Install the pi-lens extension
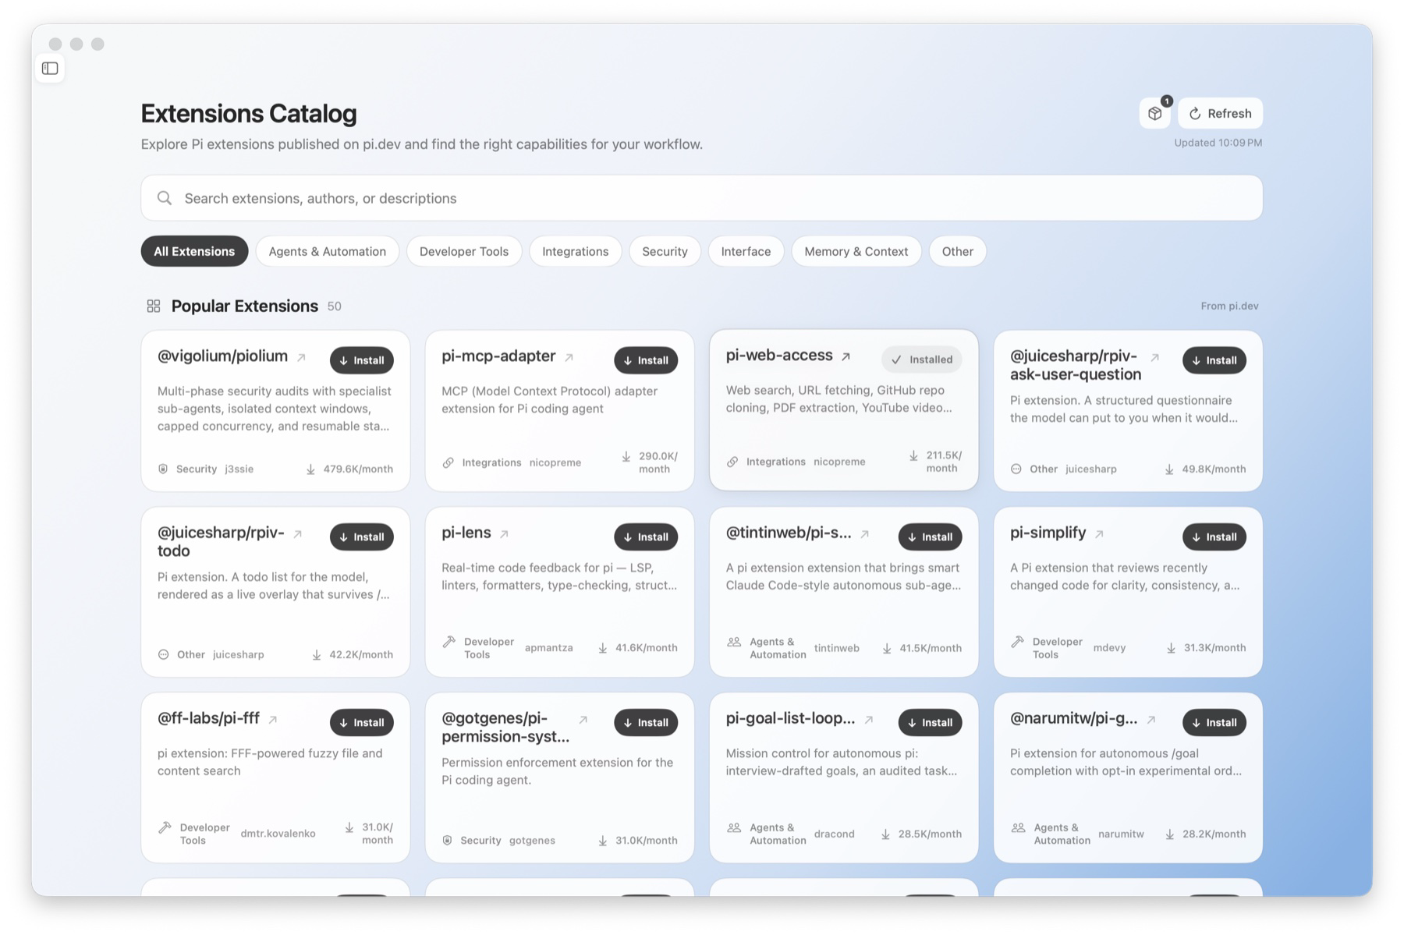The width and height of the screenshot is (1404, 935). point(646,537)
